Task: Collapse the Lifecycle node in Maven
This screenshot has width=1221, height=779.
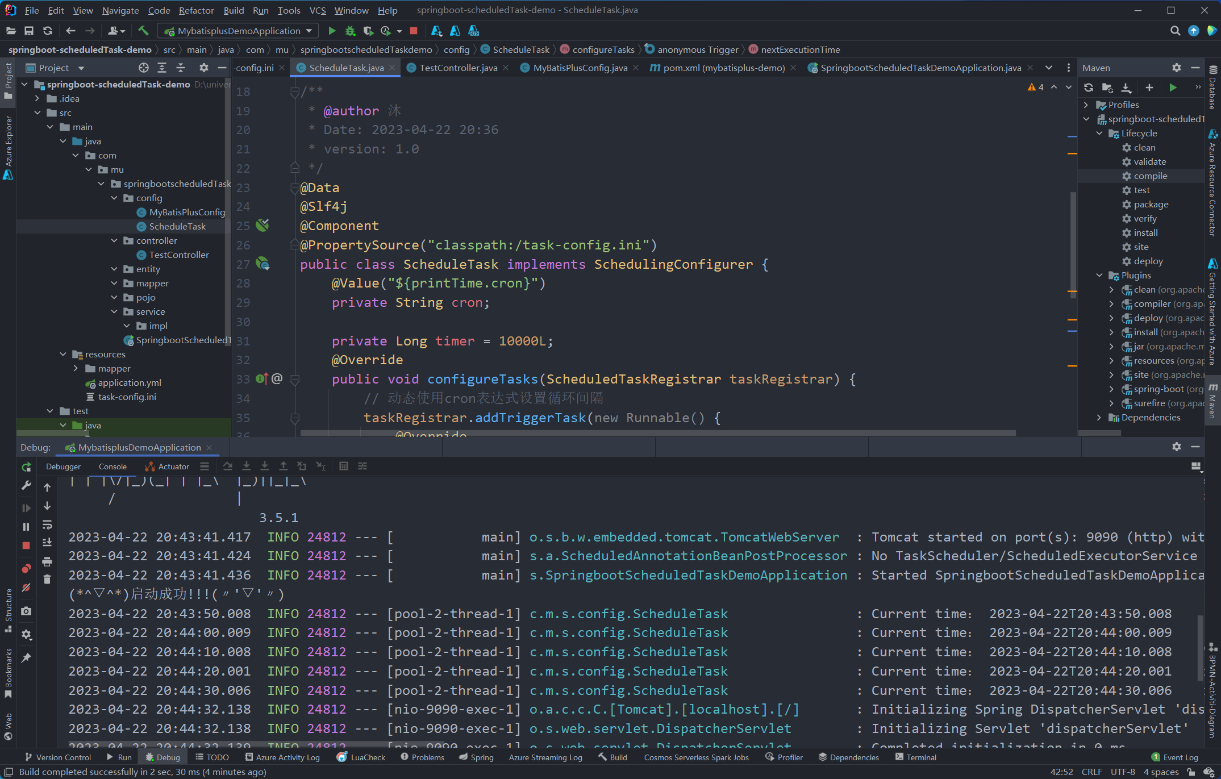Action: (x=1099, y=133)
